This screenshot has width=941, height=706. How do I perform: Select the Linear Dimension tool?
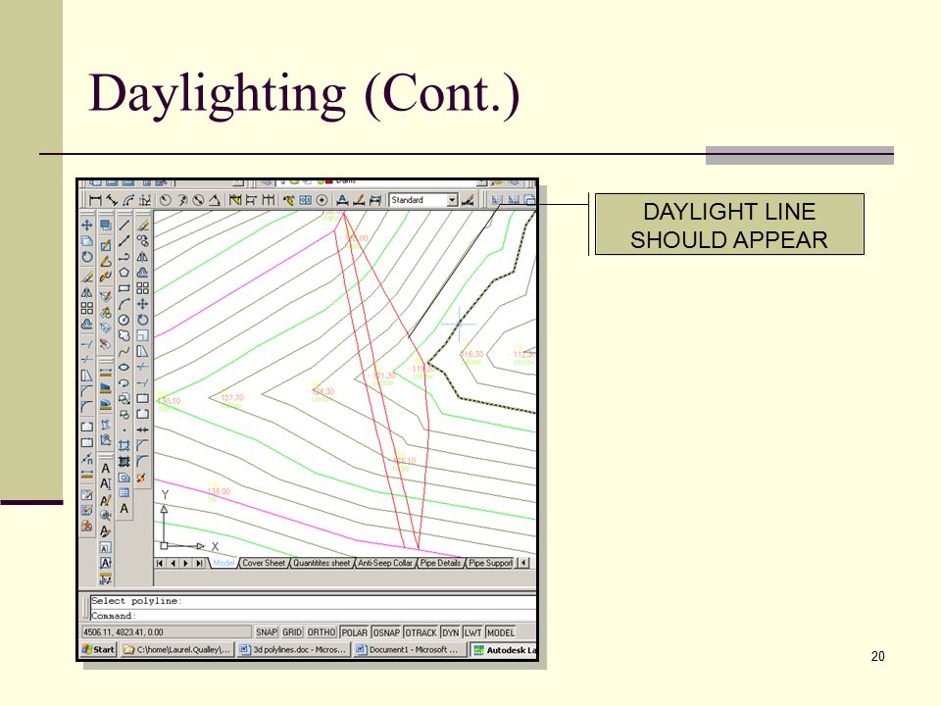[95, 200]
